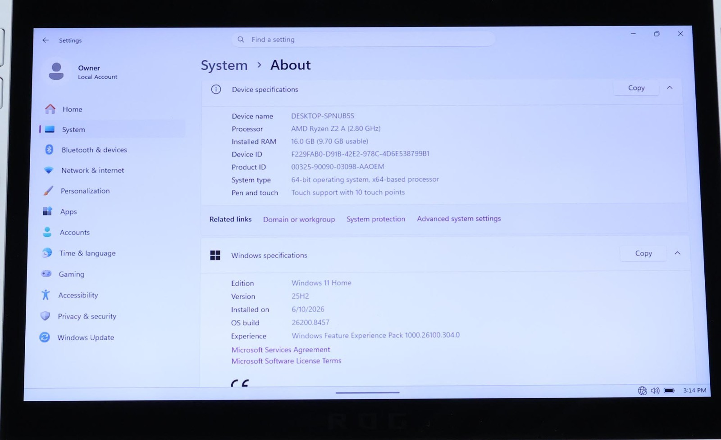Restore down the Settings window
721x440 pixels.
pos(657,34)
